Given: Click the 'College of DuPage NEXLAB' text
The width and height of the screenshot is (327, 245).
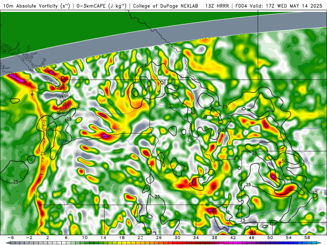Looking at the screenshot, I should click(166, 6).
